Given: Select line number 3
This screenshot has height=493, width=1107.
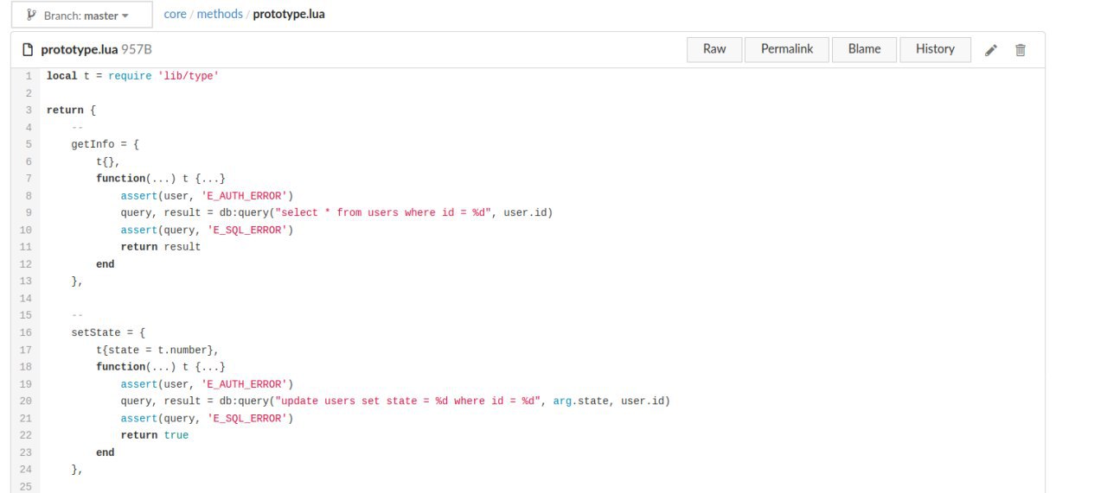Looking at the screenshot, I should coord(29,111).
